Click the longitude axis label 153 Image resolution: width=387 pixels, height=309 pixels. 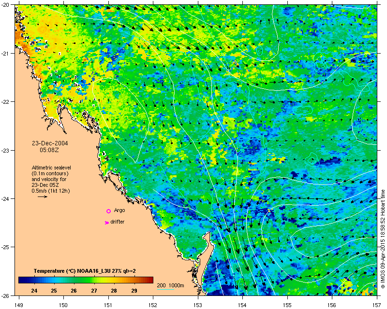click(x=198, y=305)
